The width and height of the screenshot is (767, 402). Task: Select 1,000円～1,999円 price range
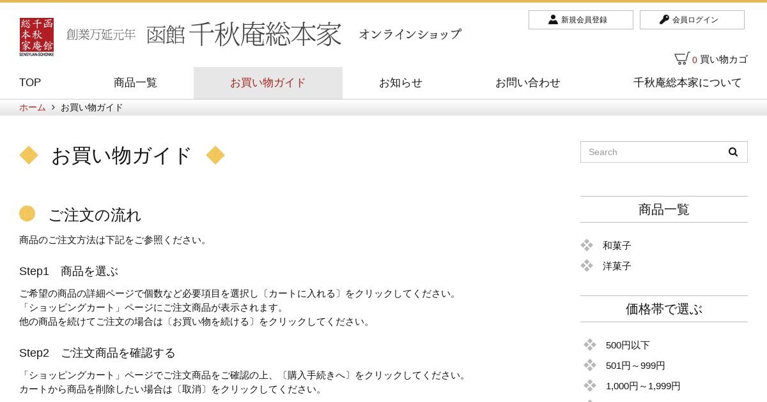click(x=643, y=386)
